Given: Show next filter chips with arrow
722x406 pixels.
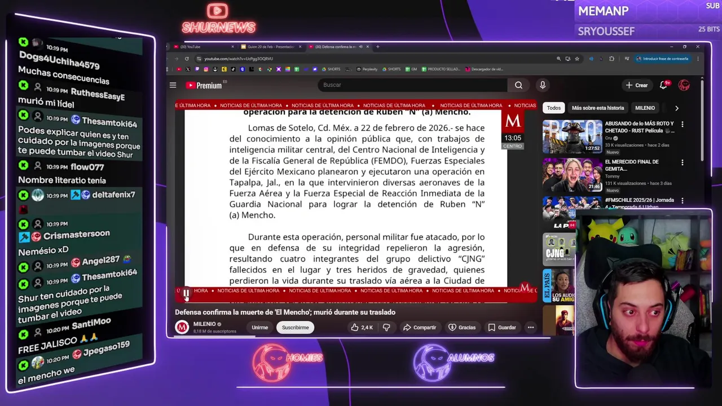Looking at the screenshot, I should point(677,108).
